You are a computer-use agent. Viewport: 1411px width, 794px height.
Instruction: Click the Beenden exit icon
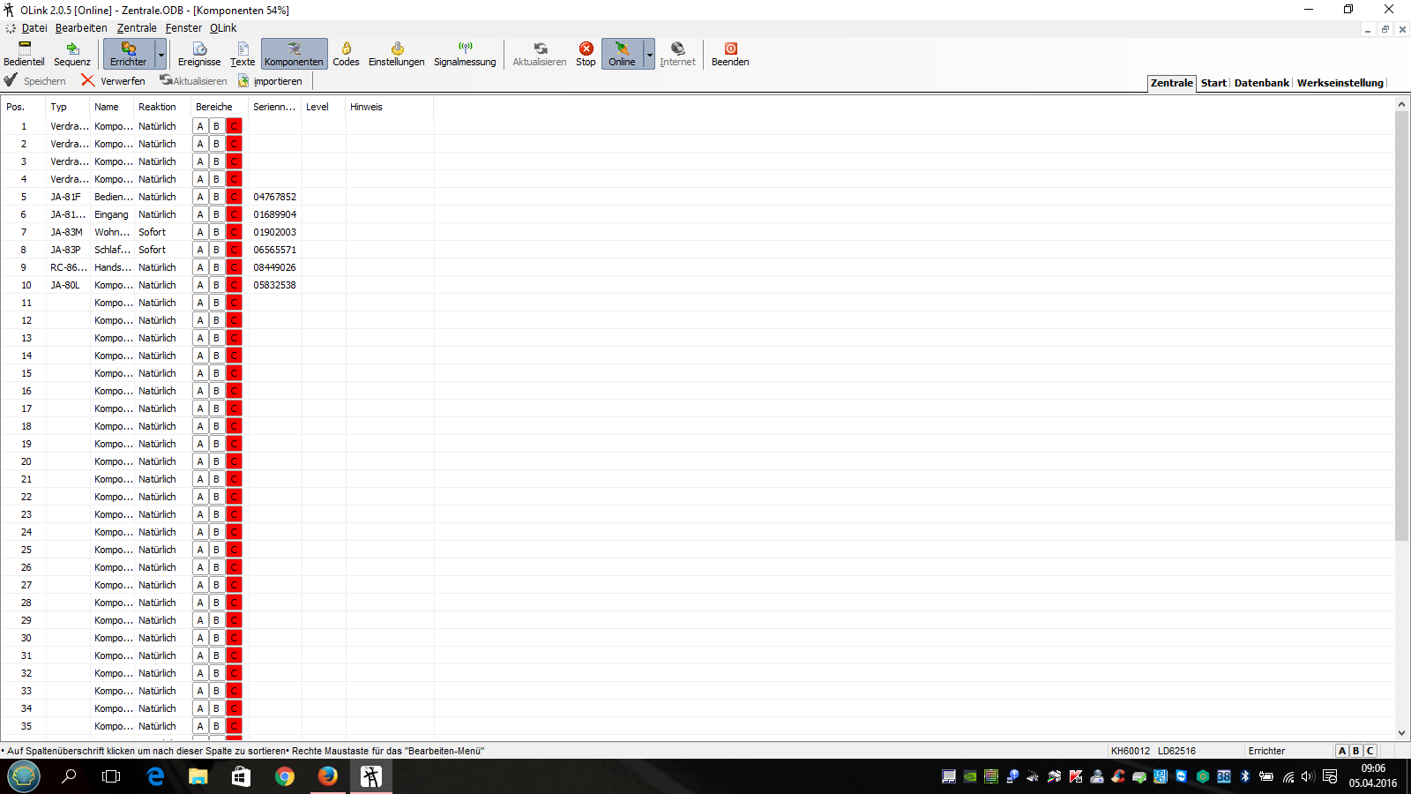click(730, 54)
